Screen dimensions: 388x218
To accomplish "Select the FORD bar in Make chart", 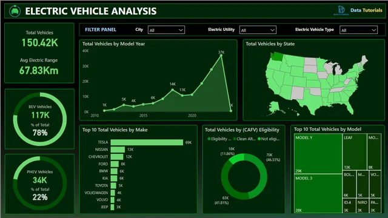I will 115,164.
